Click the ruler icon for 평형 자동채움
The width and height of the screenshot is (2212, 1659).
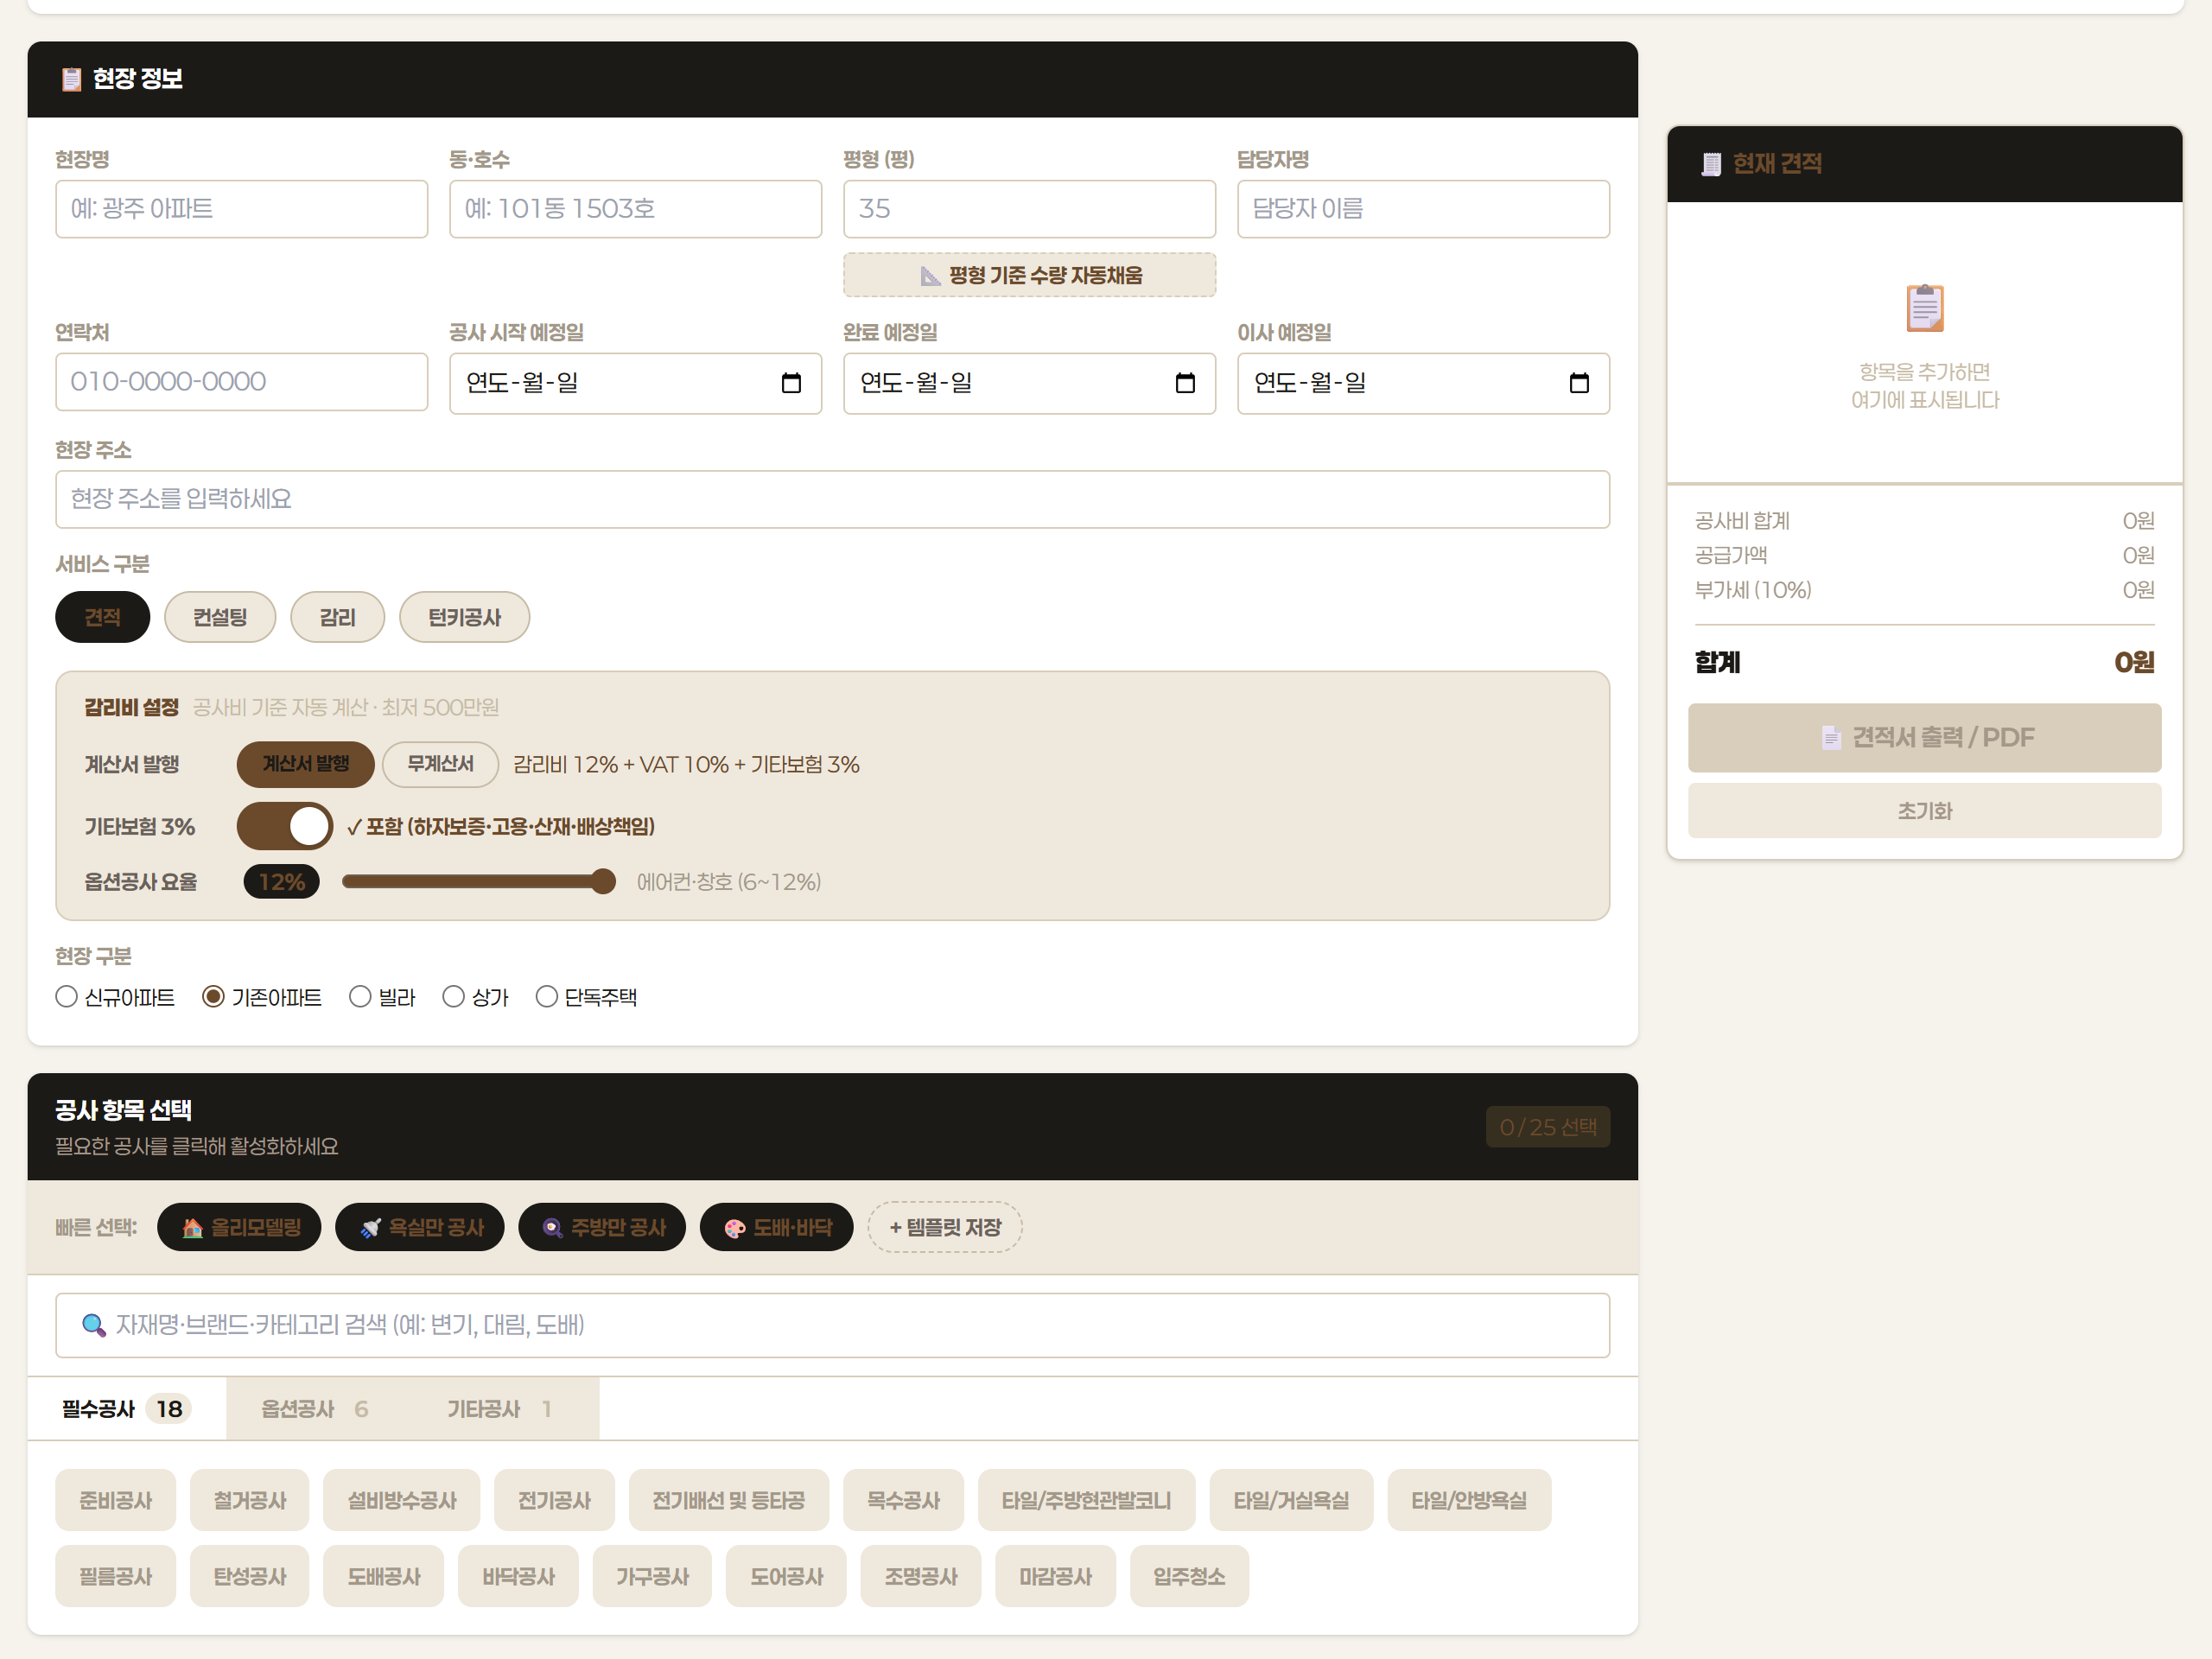[x=930, y=276]
